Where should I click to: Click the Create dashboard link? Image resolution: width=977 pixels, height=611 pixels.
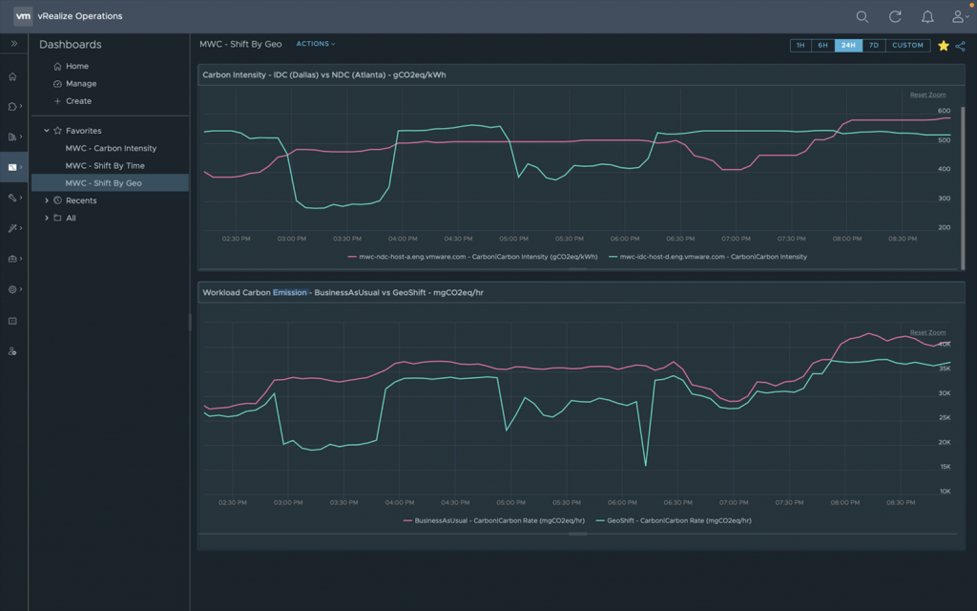[x=78, y=101]
